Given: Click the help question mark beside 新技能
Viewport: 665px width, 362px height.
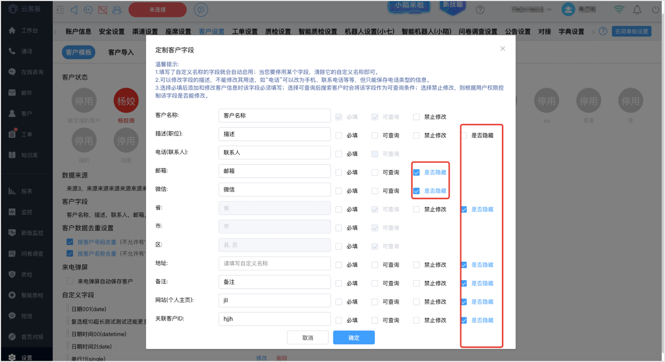Looking at the screenshot, I should coord(480,9).
